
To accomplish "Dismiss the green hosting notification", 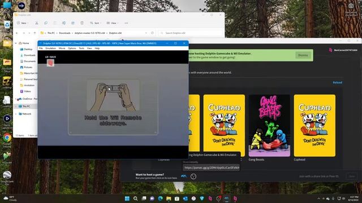I will point(303,55).
